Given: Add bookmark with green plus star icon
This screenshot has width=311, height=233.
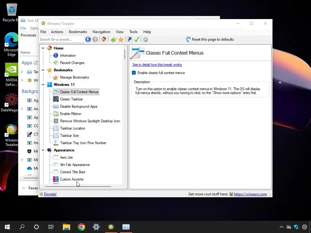Looking at the screenshot, I should pyautogui.click(x=114, y=39).
